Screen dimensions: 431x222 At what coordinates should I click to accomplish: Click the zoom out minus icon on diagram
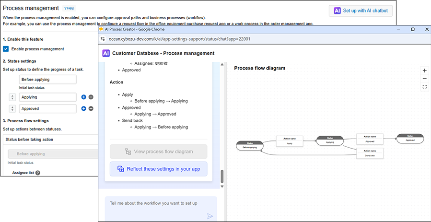424,79
